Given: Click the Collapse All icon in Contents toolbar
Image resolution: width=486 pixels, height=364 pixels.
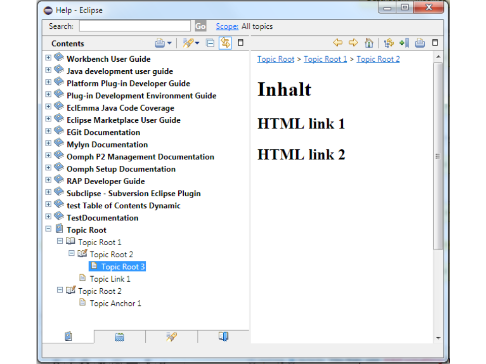Looking at the screenshot, I should tap(210, 43).
